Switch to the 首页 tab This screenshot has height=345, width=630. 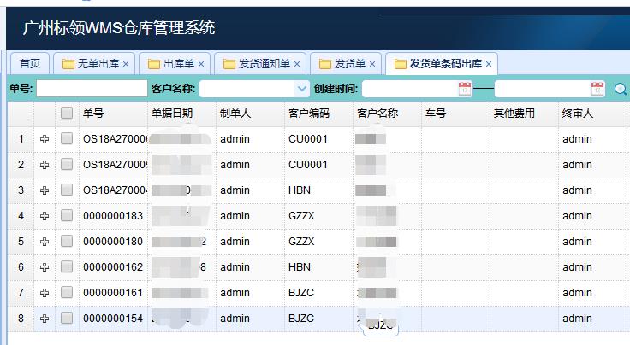coord(30,64)
